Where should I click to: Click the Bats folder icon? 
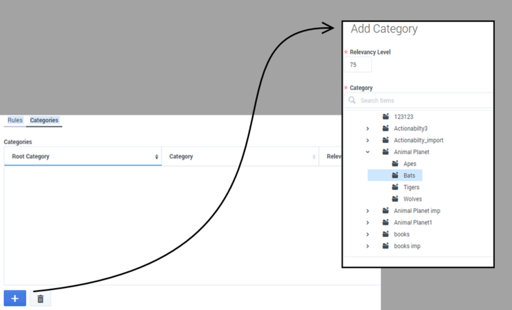[395, 175]
